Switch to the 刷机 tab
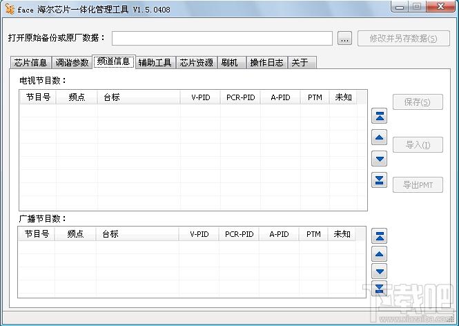459x326 pixels. click(231, 62)
